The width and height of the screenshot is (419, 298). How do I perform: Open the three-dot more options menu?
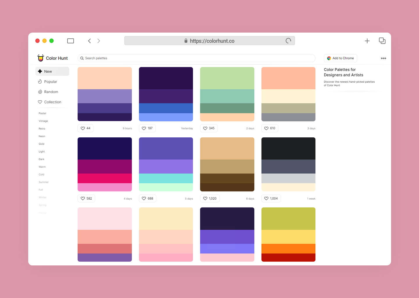click(384, 58)
